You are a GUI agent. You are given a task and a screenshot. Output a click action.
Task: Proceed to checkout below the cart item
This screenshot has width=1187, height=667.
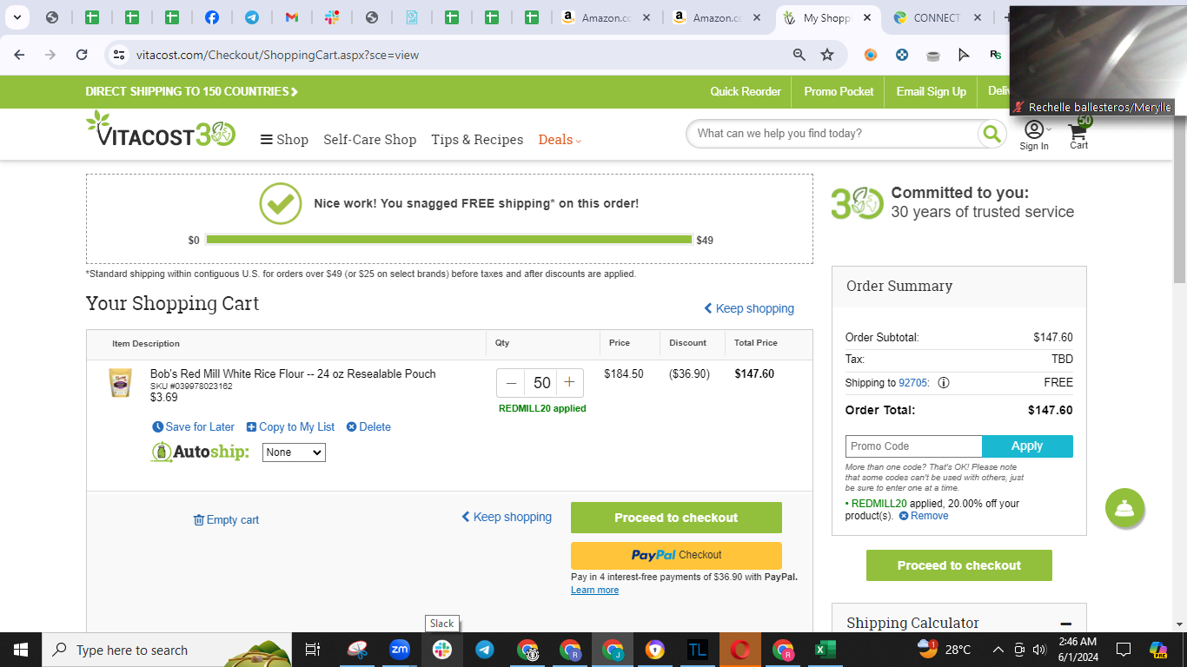(676, 518)
